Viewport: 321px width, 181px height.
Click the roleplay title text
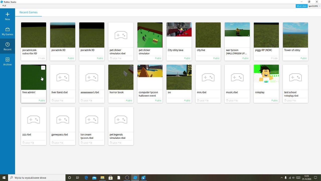pyautogui.click(x=260, y=93)
